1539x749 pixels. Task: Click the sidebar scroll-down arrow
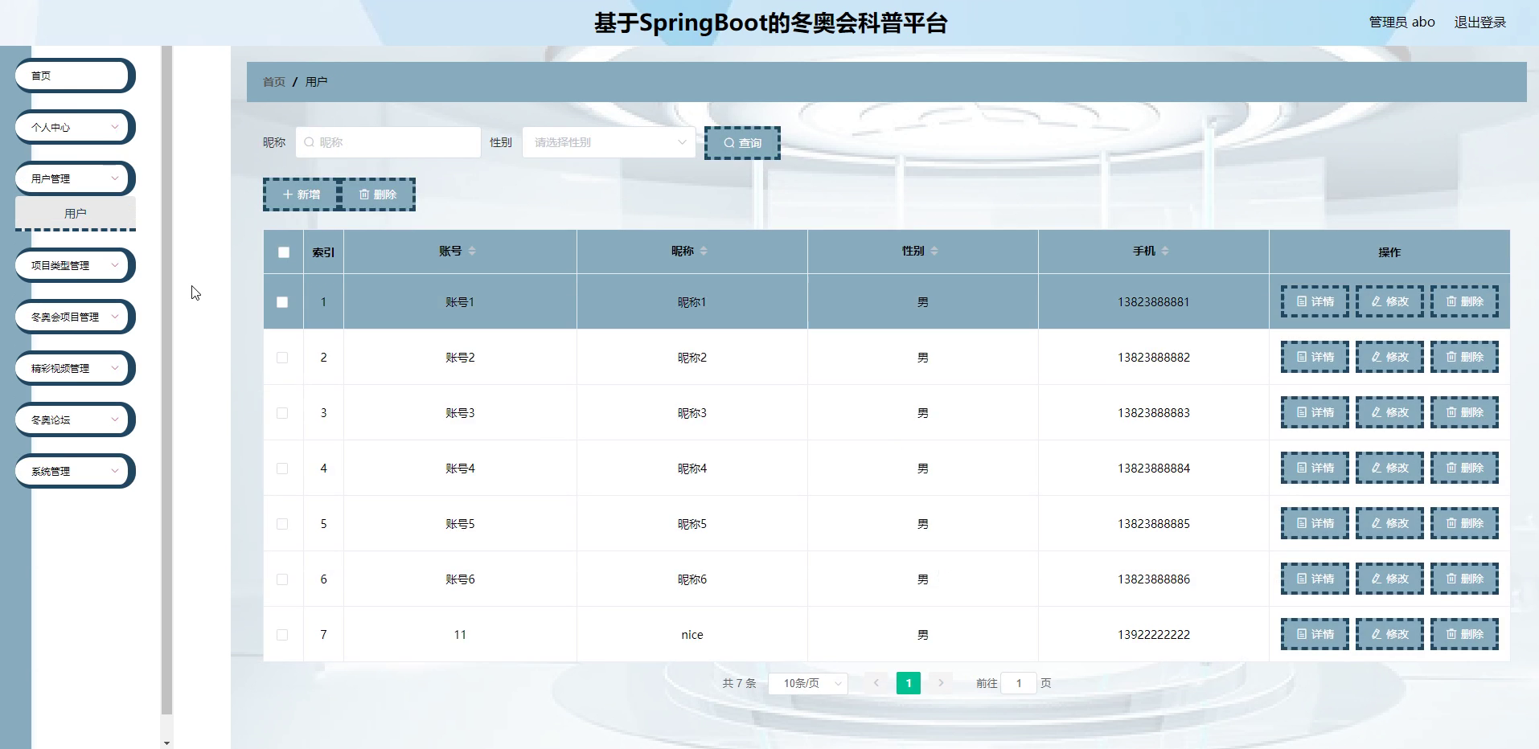pyautogui.click(x=166, y=743)
